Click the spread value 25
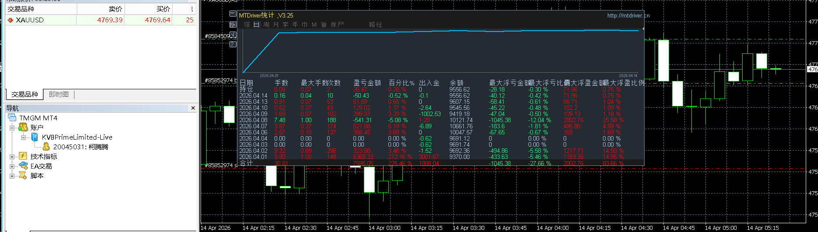818x232 pixels. [x=190, y=20]
